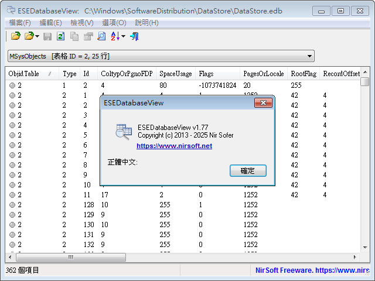Click the vertical scrollbar thumb
Image resolution: width=375 pixels, height=281 pixels.
pyautogui.click(x=365, y=81)
